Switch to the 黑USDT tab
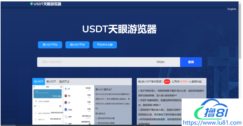243x126 pixels. coord(38,82)
